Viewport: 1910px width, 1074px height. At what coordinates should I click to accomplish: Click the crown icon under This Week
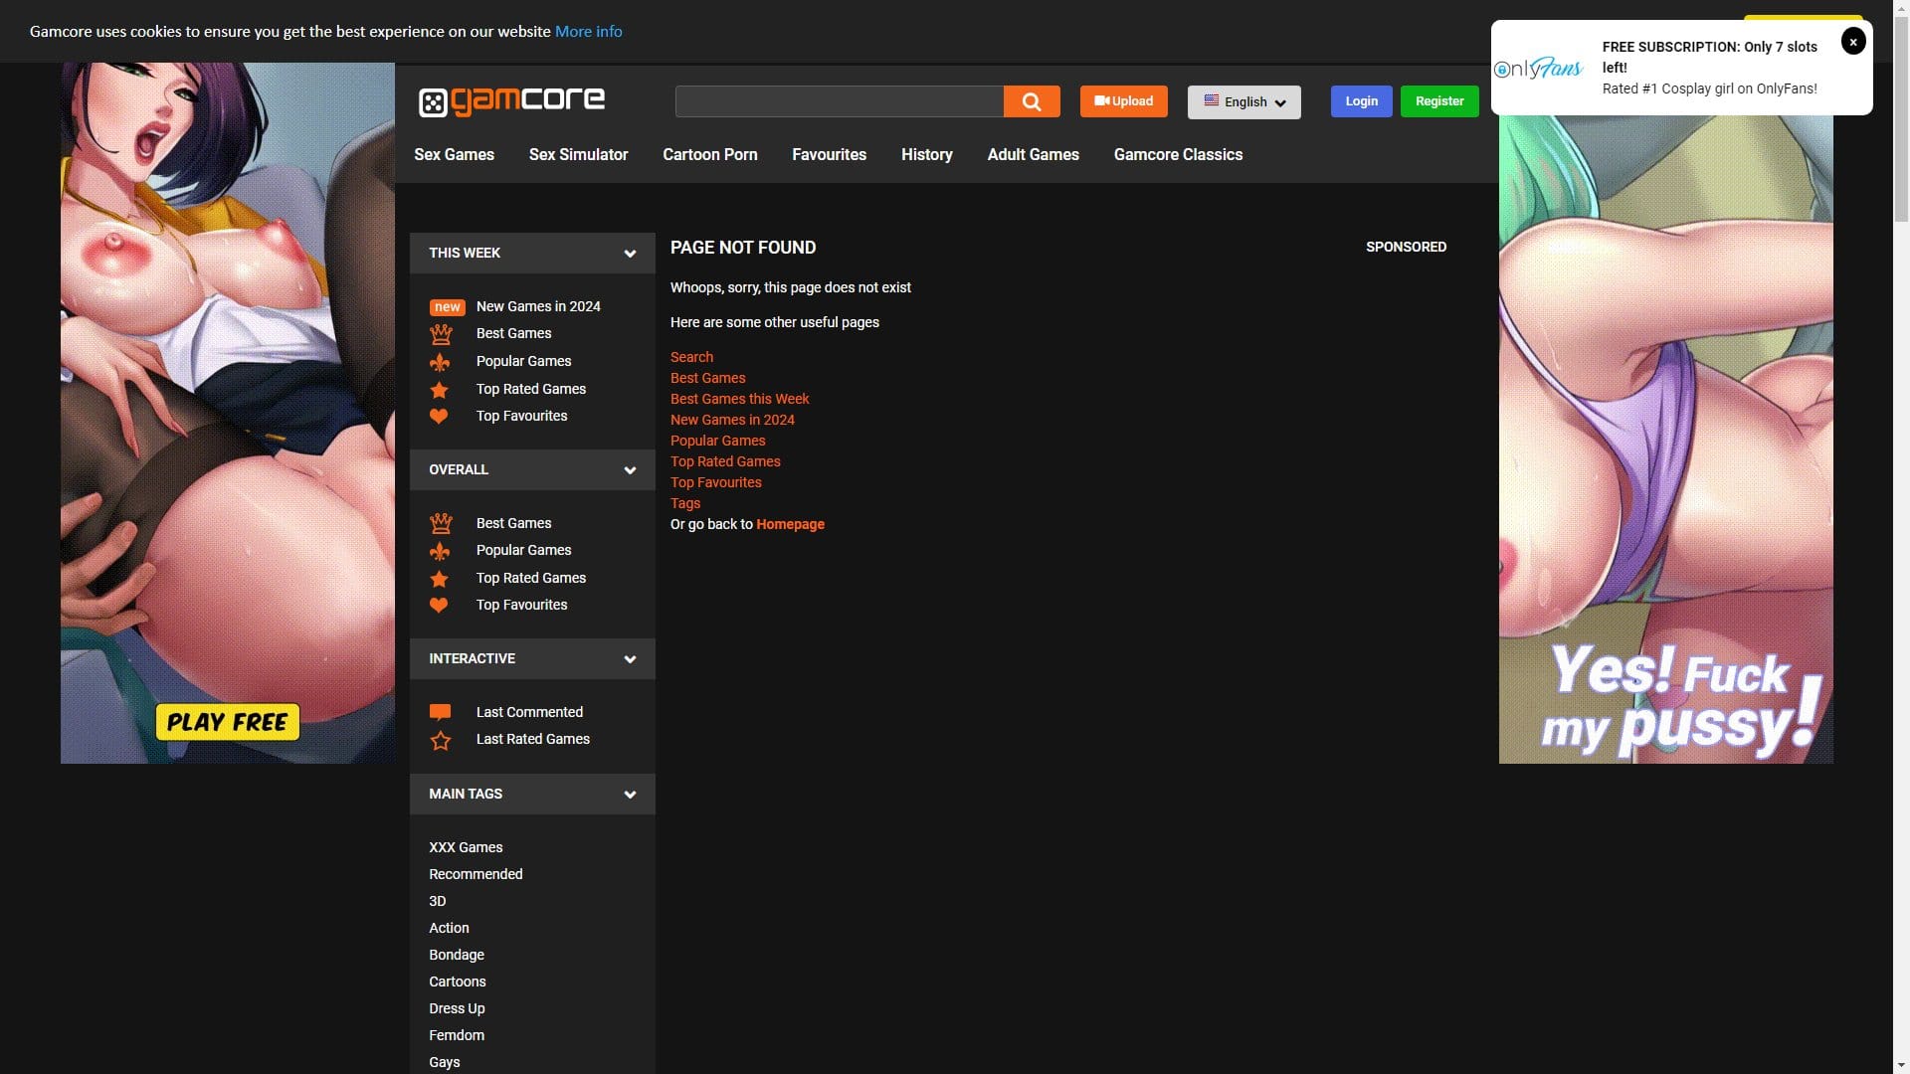441,334
